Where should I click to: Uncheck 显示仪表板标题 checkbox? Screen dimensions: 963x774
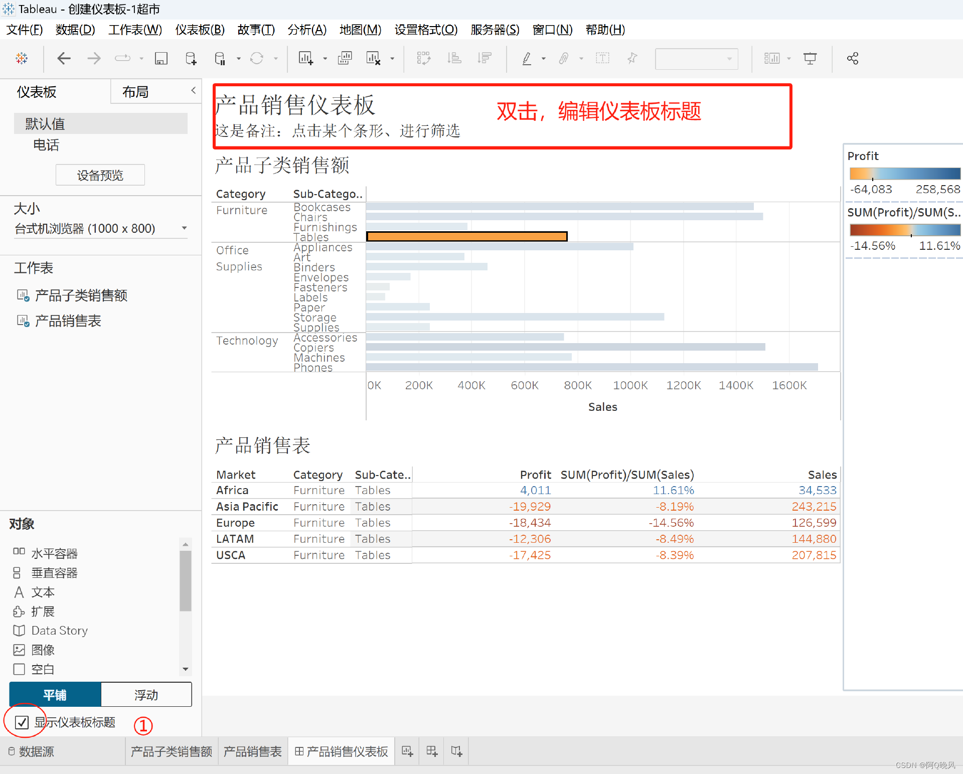tap(22, 722)
